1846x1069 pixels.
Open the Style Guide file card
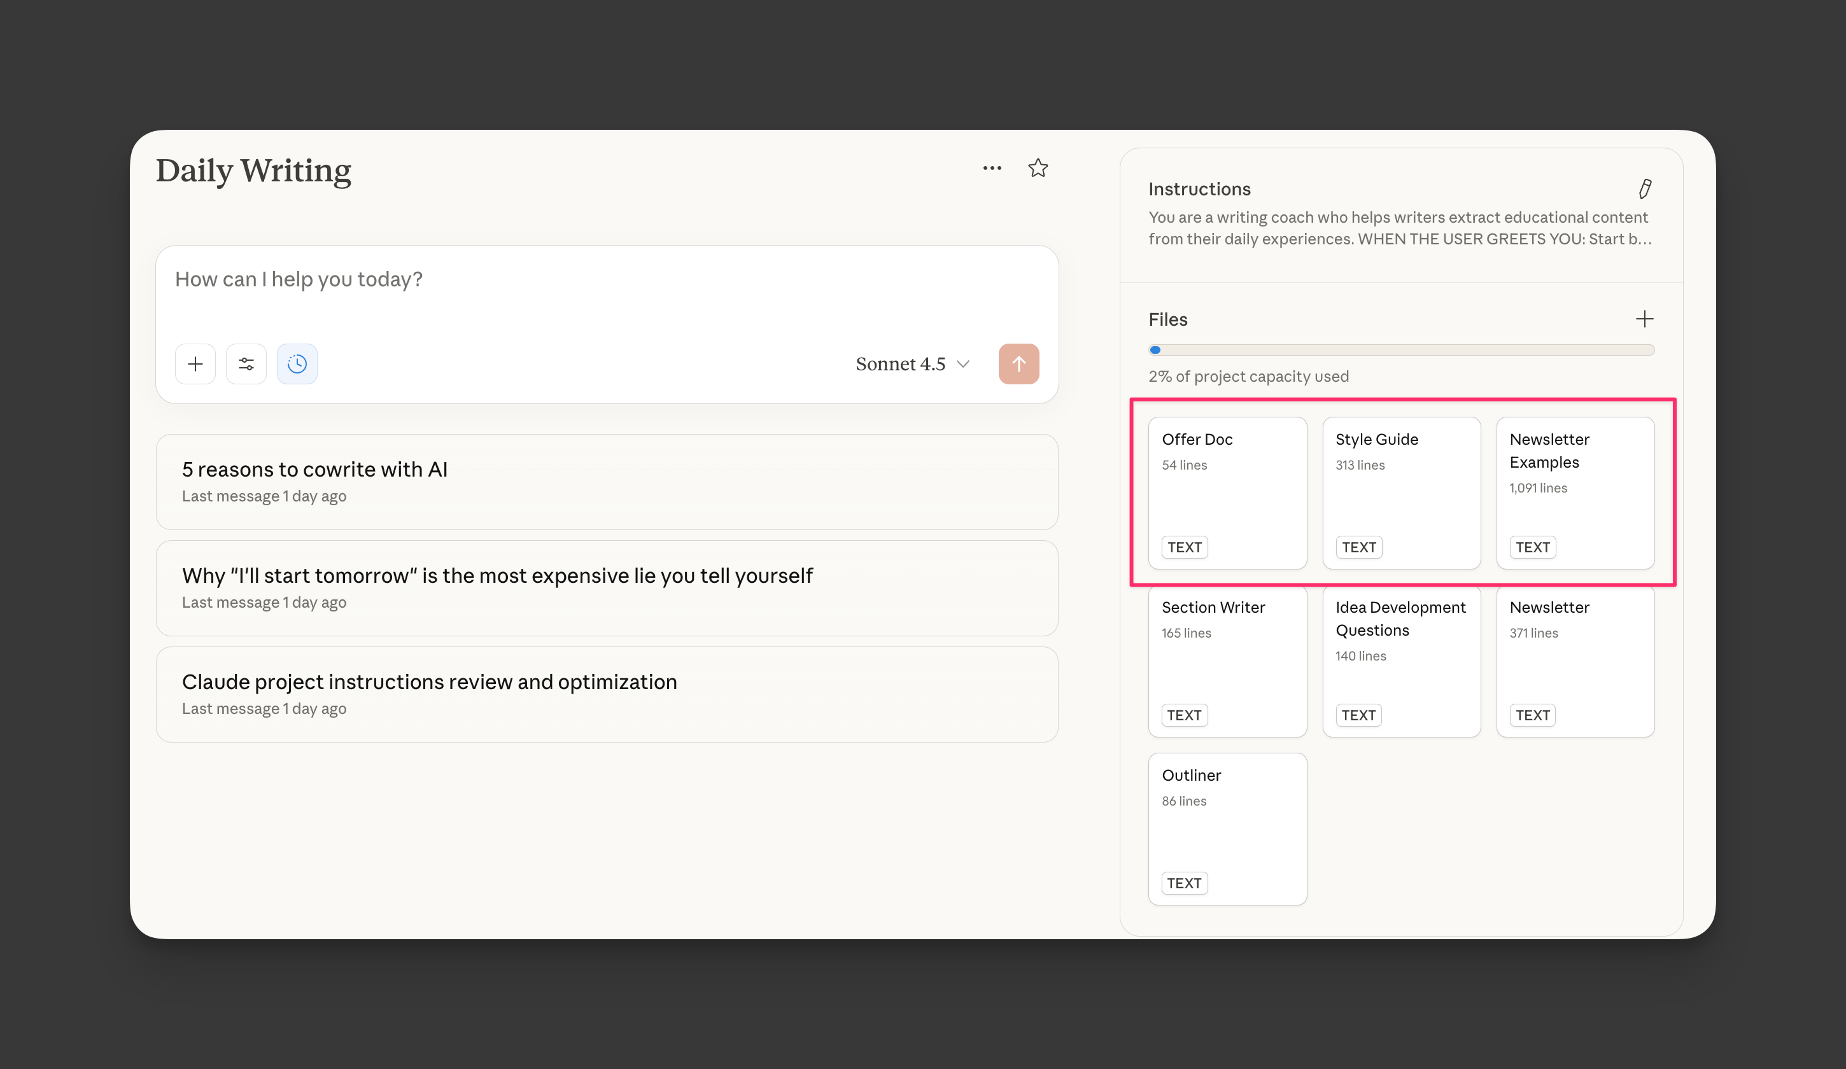click(1400, 493)
